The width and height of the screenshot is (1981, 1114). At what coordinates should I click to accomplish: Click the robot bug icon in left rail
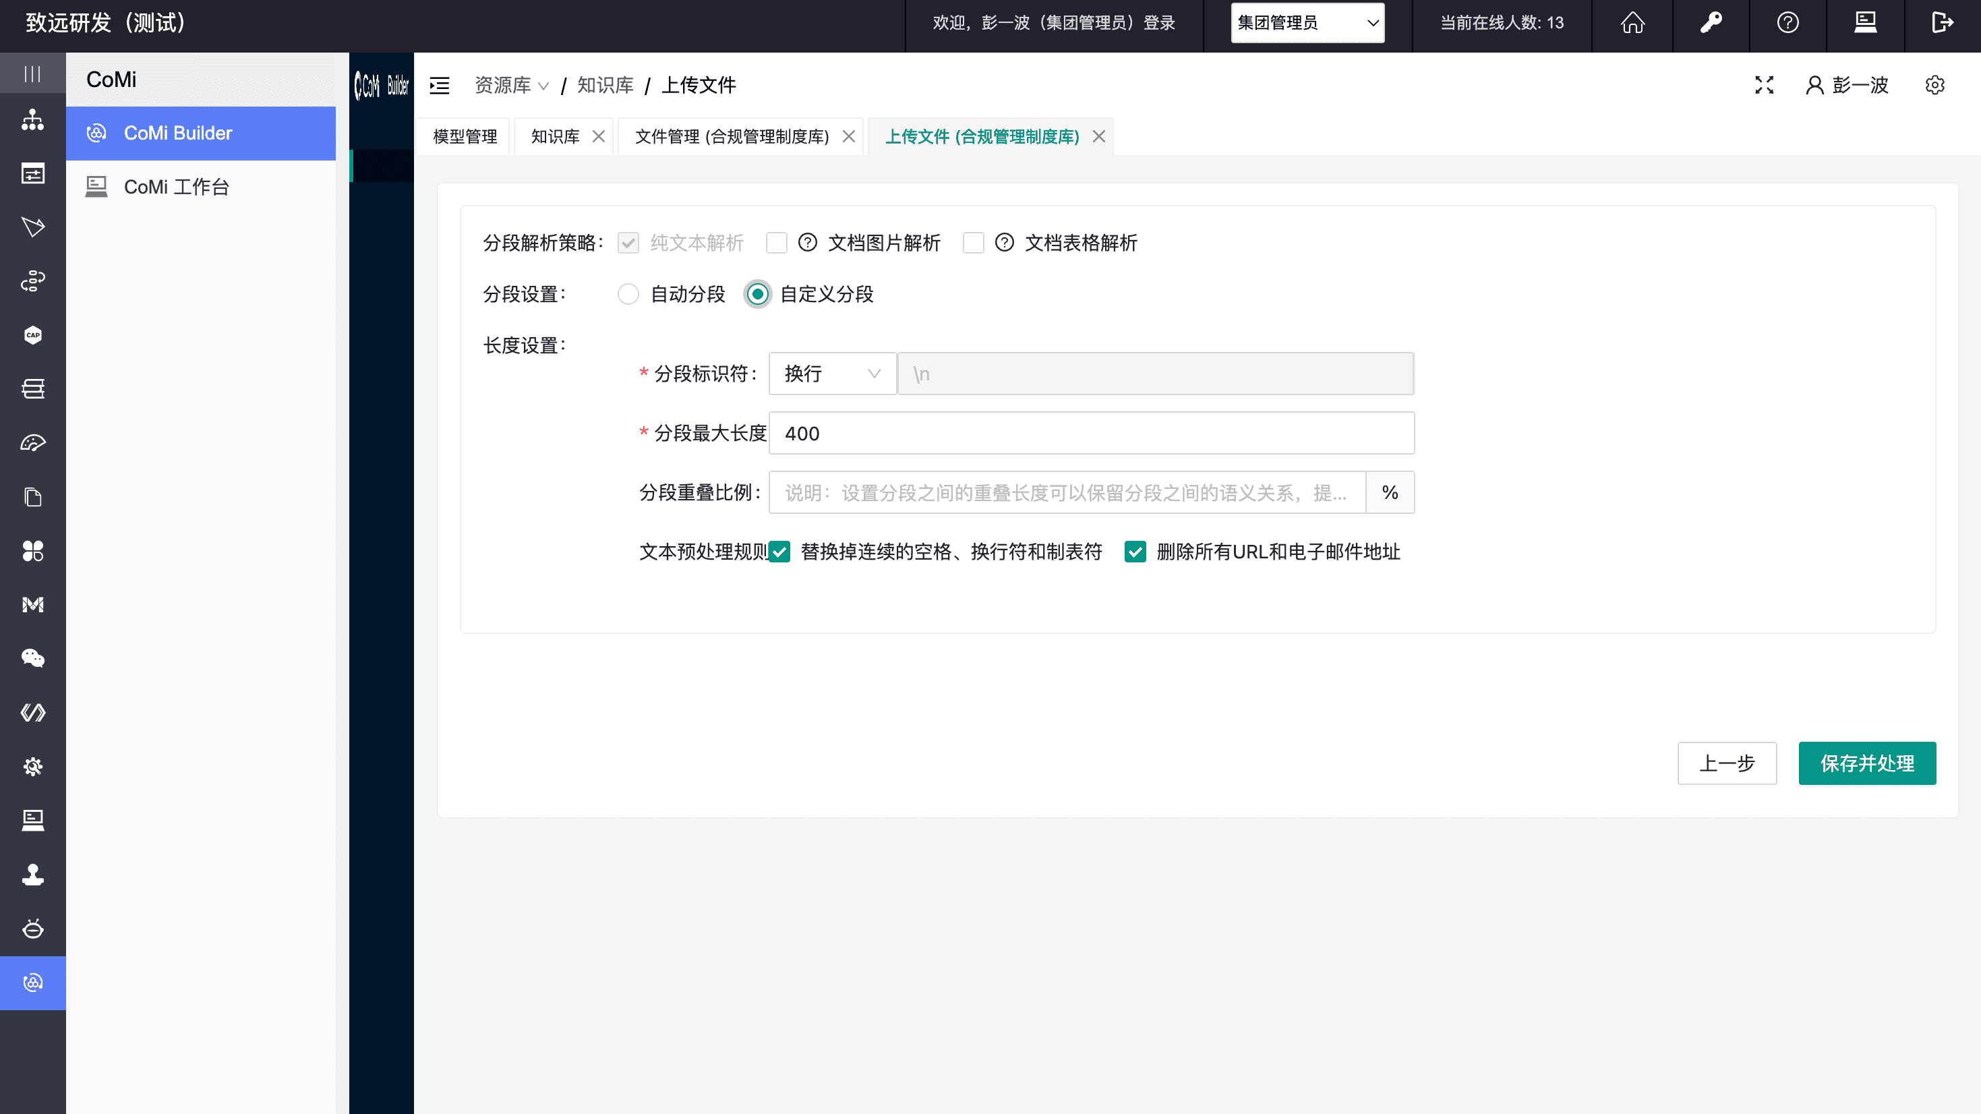32,929
